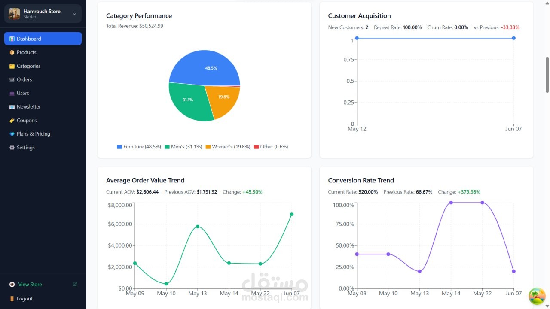Click the Current AOV $2,606.44 value
Screen dimensions: 550x309
coord(147,192)
